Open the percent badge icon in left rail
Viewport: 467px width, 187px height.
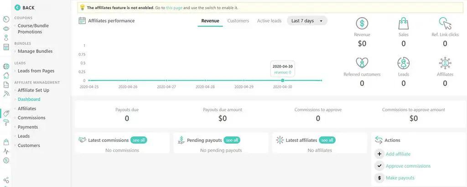(6, 160)
